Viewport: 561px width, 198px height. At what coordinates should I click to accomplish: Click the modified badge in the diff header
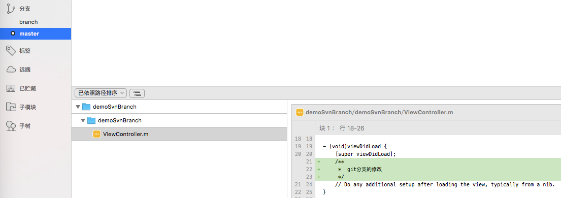tap(300, 112)
